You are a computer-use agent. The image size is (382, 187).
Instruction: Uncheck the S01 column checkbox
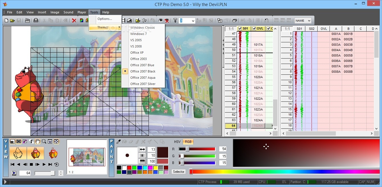pyautogui.click(x=240, y=28)
